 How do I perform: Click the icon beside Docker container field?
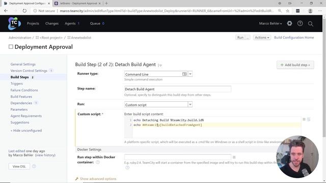pyautogui.click(x=234, y=157)
